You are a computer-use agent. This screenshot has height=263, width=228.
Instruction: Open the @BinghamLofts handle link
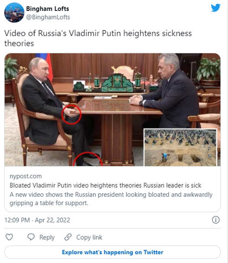point(48,17)
